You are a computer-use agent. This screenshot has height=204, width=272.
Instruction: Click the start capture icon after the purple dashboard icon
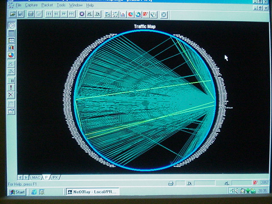90,14
